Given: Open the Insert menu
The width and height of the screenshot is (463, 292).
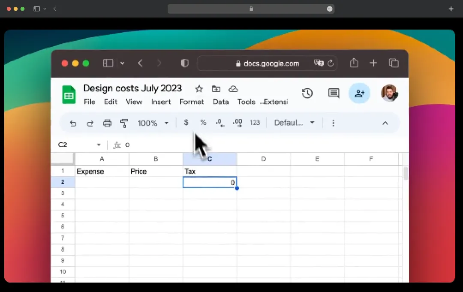Looking at the screenshot, I should point(161,102).
